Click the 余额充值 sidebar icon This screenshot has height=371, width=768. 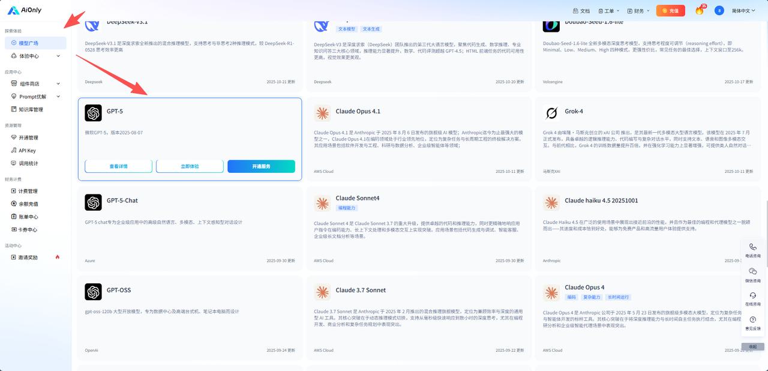click(x=14, y=204)
